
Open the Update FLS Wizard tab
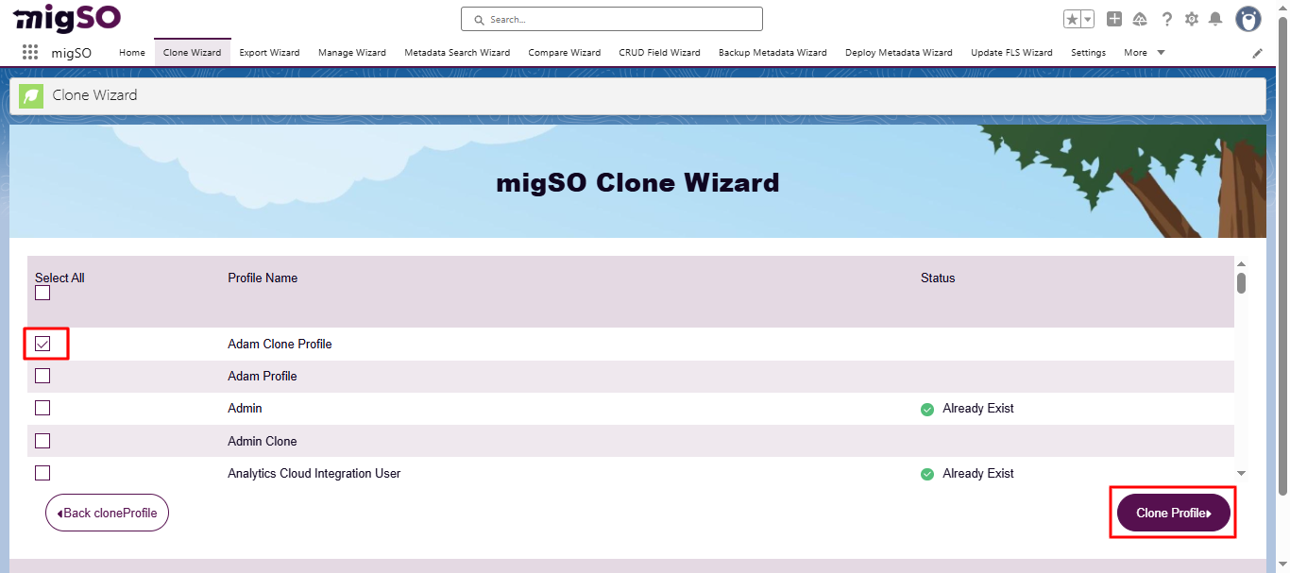pos(1011,53)
